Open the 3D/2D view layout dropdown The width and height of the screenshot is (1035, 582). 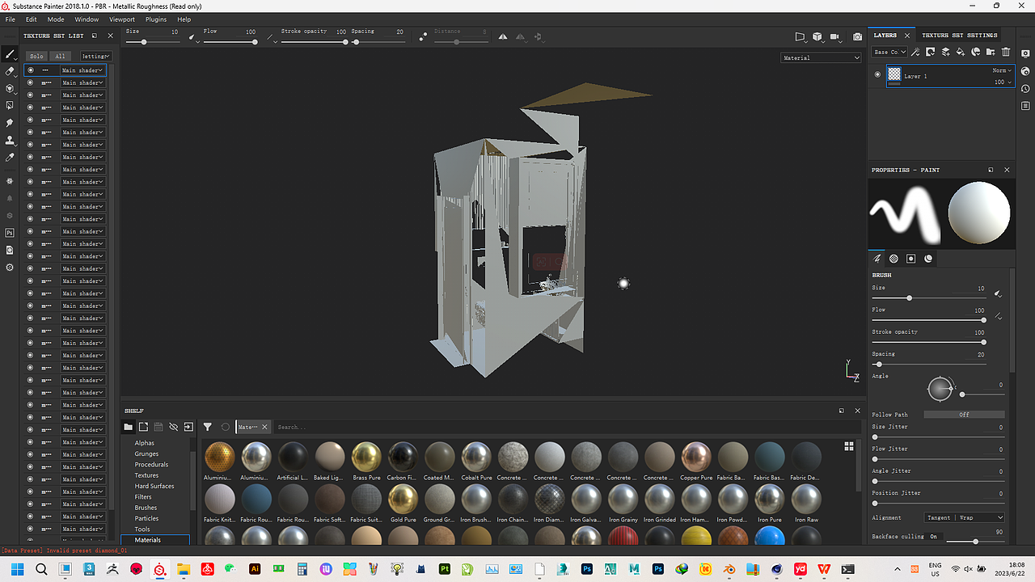click(x=819, y=36)
